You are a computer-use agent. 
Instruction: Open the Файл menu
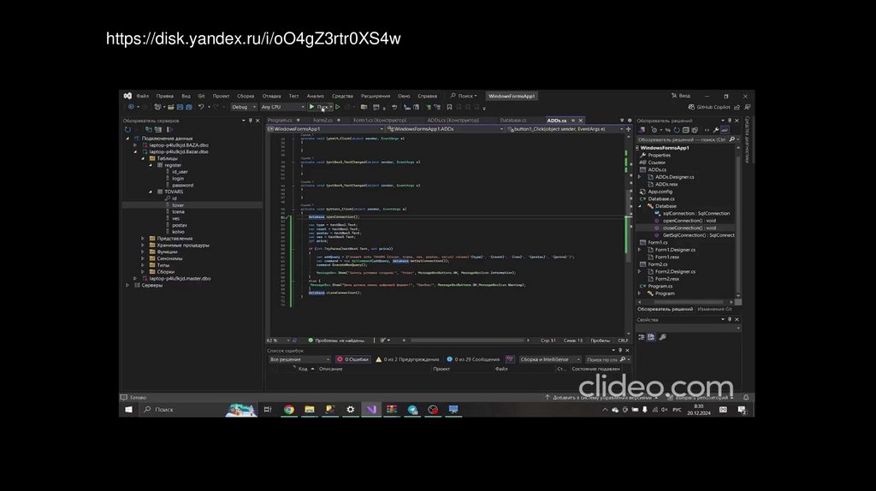coord(143,96)
